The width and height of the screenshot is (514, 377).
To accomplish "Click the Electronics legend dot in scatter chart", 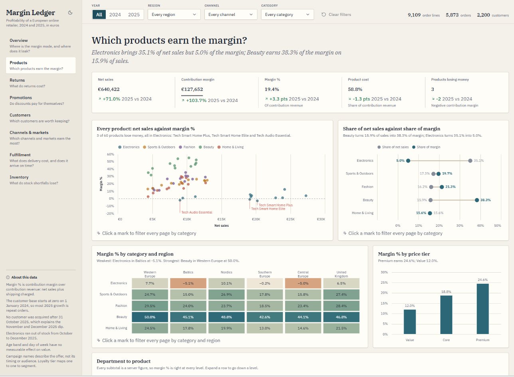I will pyautogui.click(x=120, y=147).
